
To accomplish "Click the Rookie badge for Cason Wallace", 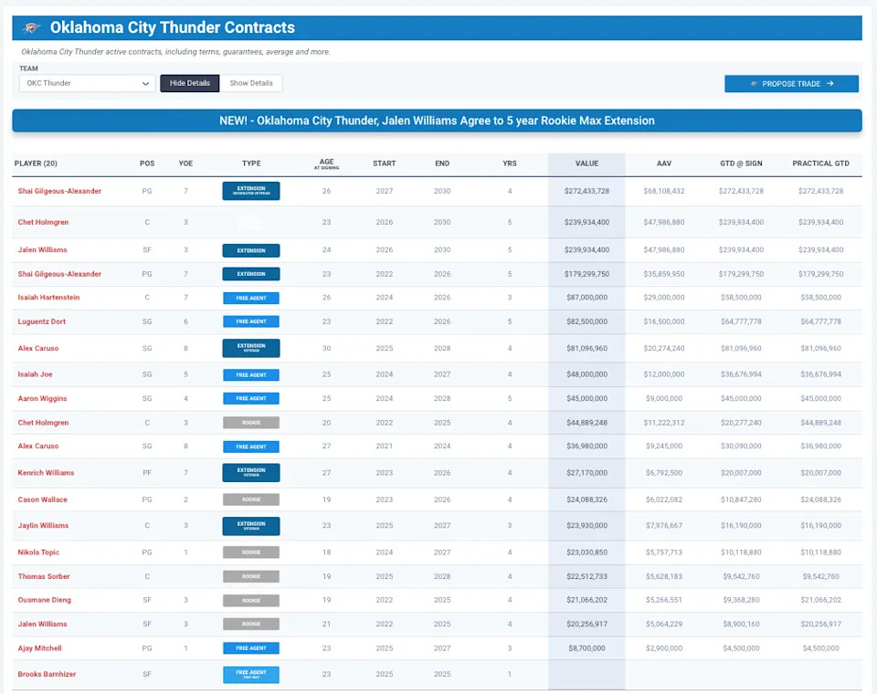I will pos(250,499).
